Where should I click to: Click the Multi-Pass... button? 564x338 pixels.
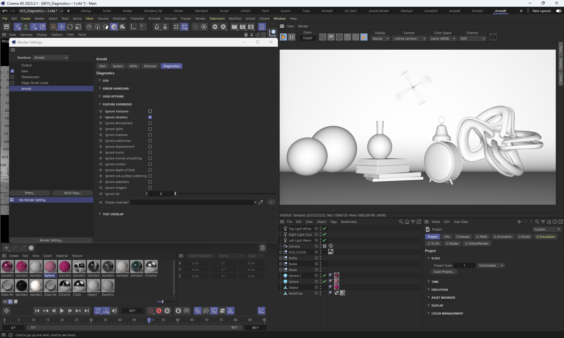(73, 193)
